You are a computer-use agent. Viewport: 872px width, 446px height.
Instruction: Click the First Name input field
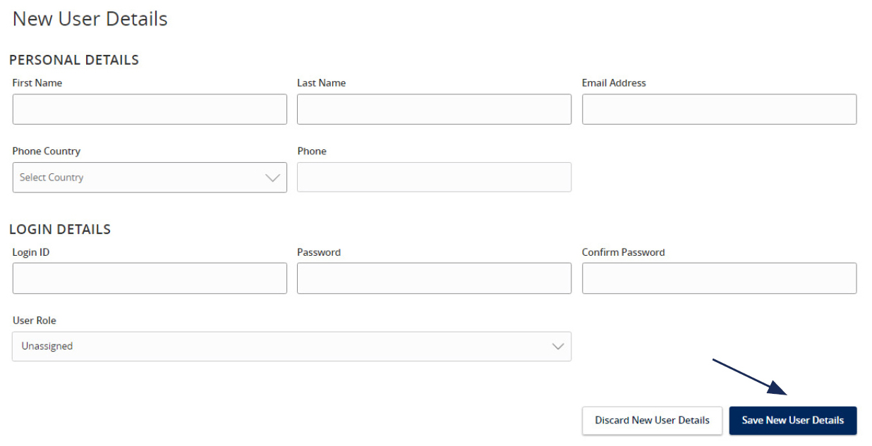[150, 109]
